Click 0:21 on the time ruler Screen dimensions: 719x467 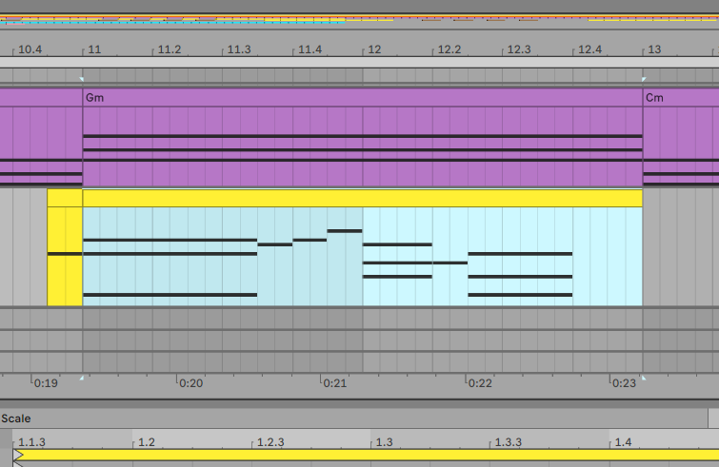(x=334, y=383)
